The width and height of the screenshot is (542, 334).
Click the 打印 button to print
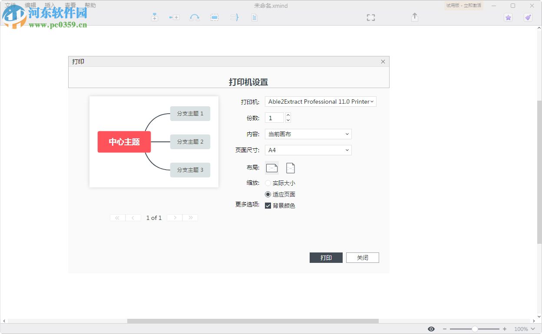tap(326, 257)
